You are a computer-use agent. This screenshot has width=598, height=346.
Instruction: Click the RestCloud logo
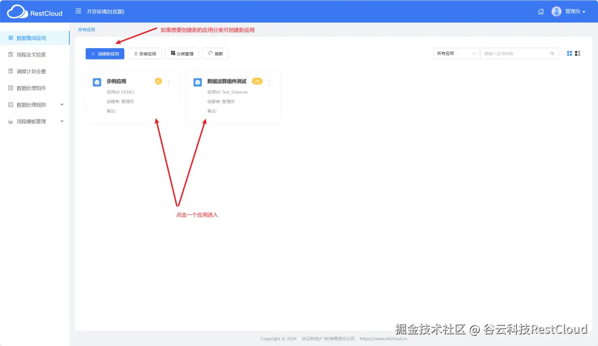(x=35, y=12)
